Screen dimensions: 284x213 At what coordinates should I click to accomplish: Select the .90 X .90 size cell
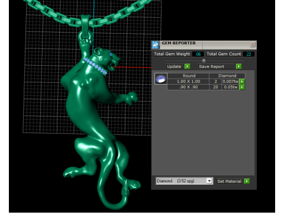click(x=188, y=87)
